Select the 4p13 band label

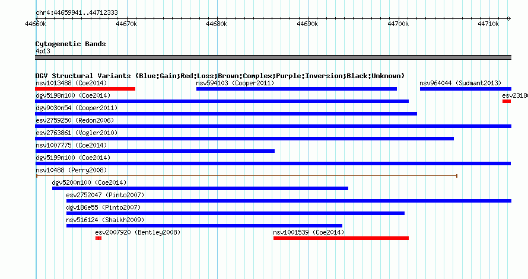(x=43, y=51)
